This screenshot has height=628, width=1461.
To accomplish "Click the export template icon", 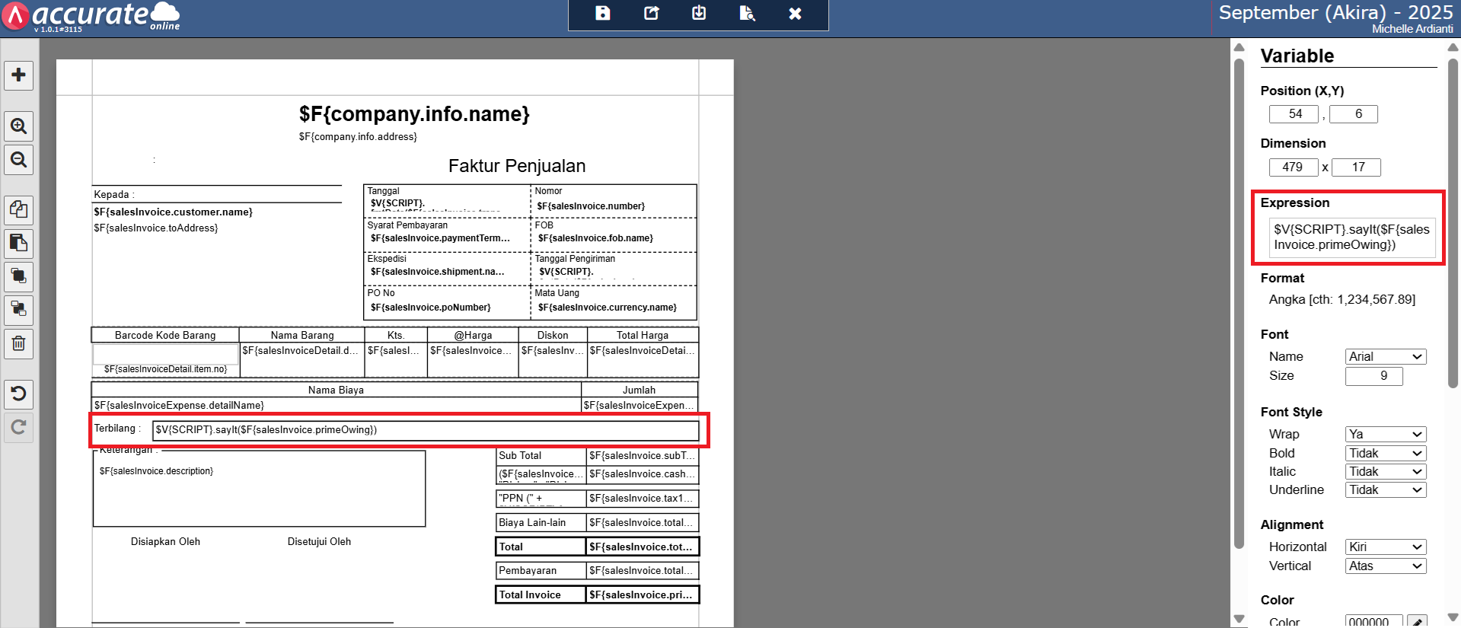I will [x=651, y=14].
